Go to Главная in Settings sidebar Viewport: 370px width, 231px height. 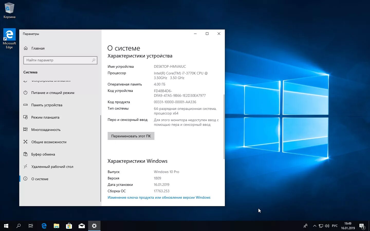tap(60, 48)
